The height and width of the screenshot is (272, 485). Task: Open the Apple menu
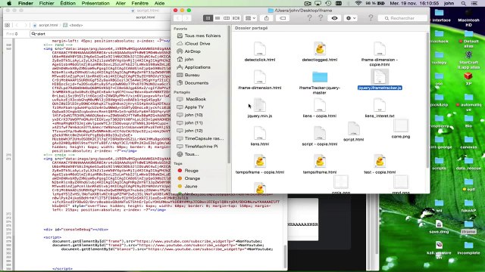pos(9,3)
